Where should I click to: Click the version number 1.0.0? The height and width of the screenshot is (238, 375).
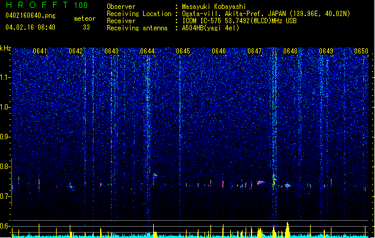tap(80, 5)
